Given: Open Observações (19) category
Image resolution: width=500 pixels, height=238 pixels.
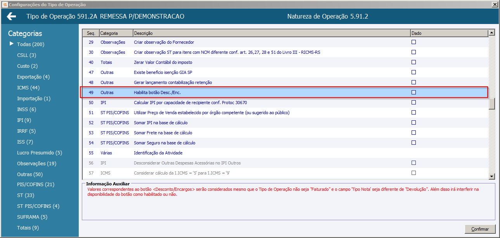Looking at the screenshot, I should (x=36, y=163).
